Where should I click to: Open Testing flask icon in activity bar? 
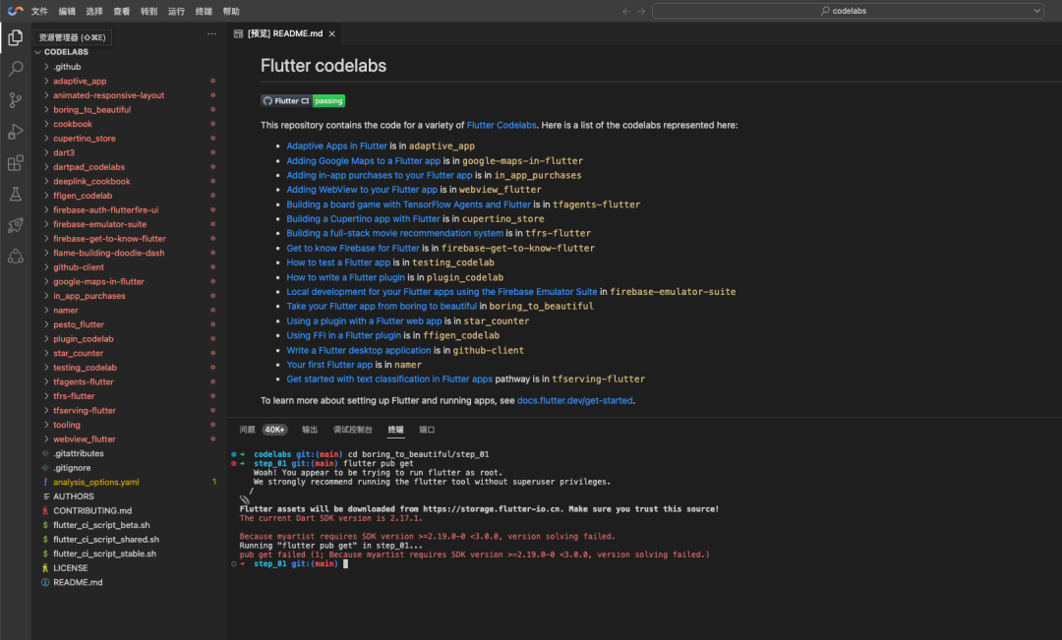(15, 195)
